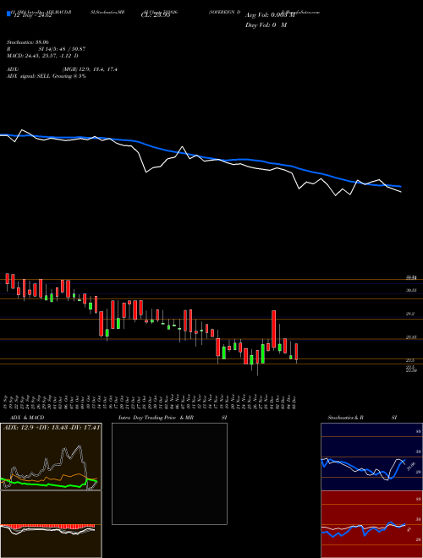Click the empty intraday price chart box

coord(169,473)
